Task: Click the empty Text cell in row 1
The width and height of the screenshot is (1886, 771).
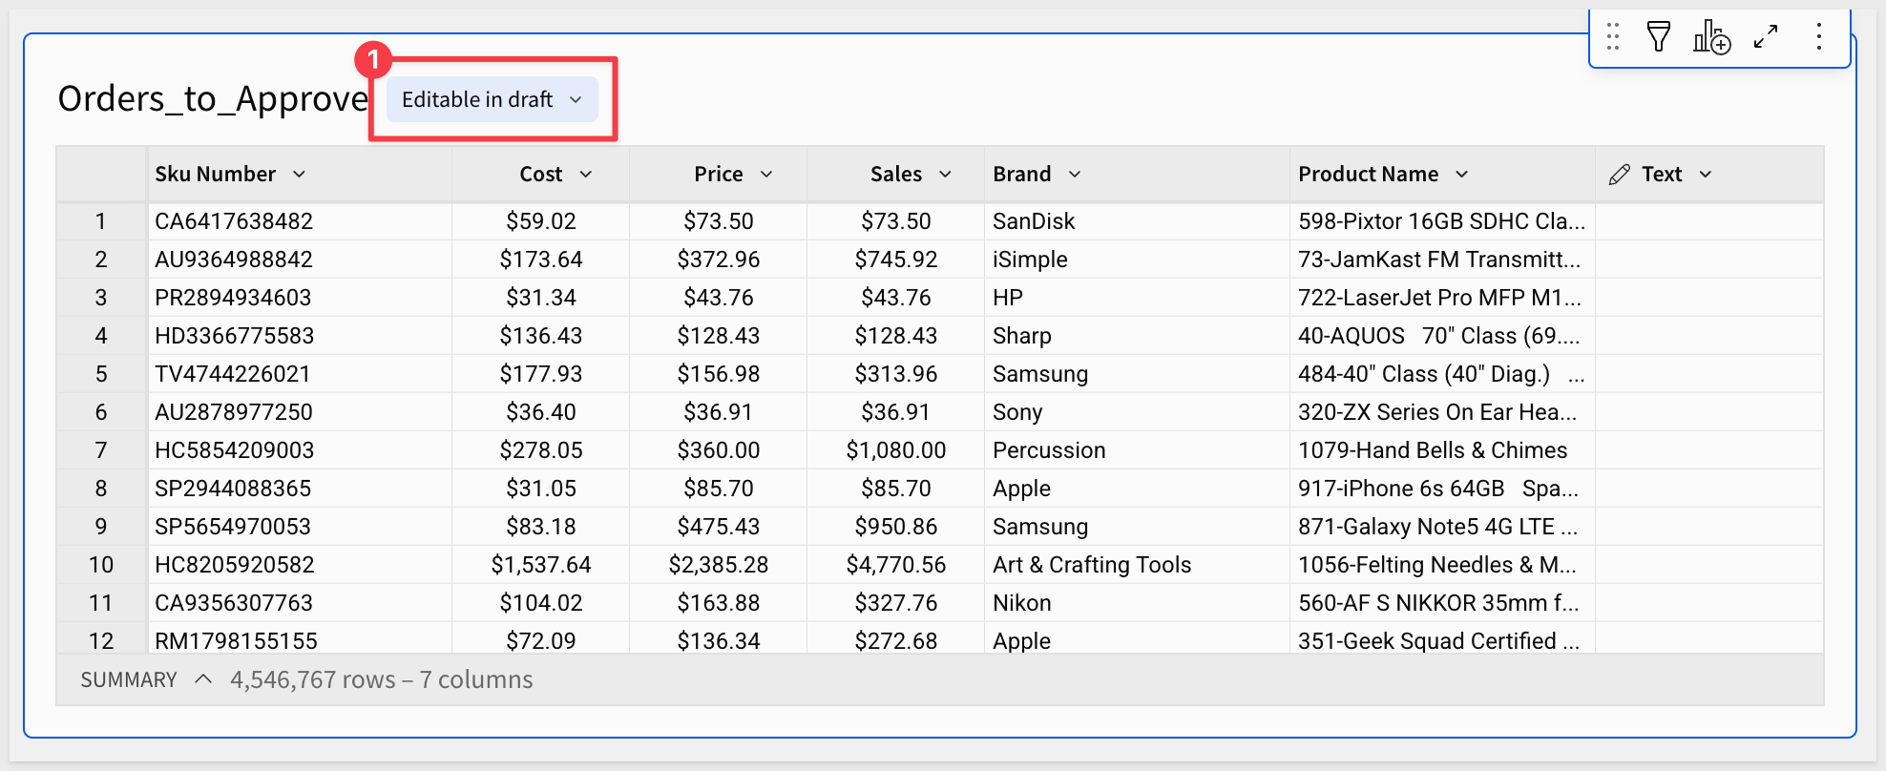Action: tap(1708, 221)
